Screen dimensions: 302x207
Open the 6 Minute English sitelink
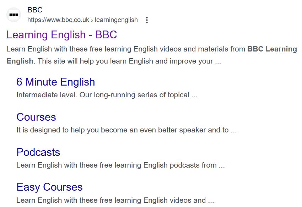[55, 82]
